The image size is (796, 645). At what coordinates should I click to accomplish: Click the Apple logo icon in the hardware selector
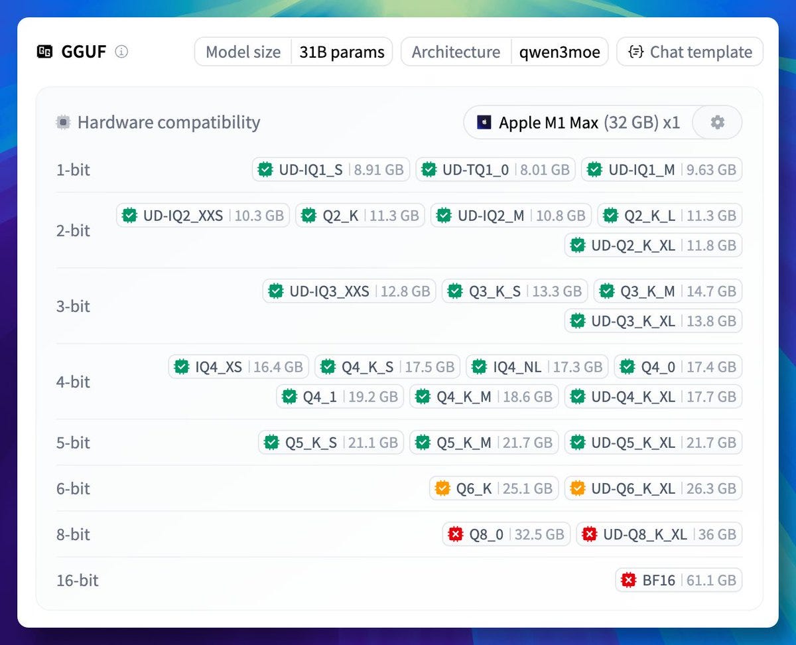[x=484, y=123]
